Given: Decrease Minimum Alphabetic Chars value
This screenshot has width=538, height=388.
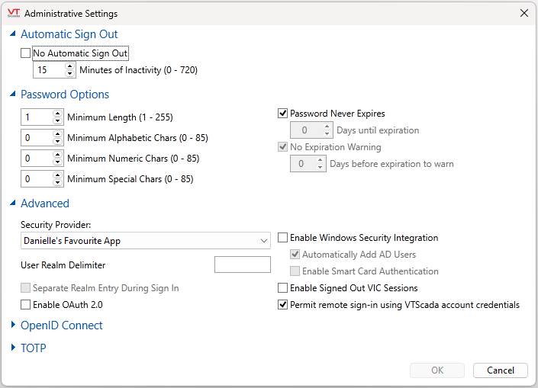Looking at the screenshot, I should [58, 141].
